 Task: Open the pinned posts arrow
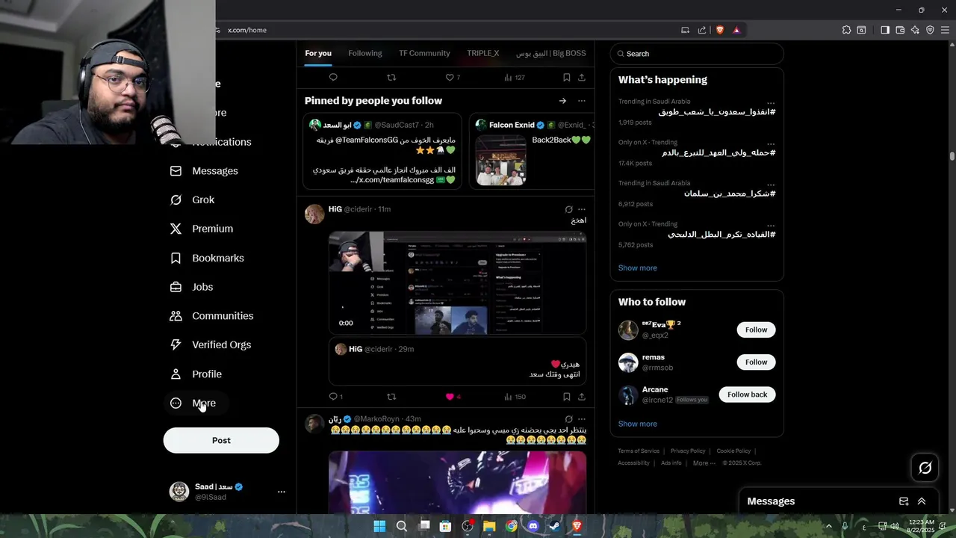[562, 101]
